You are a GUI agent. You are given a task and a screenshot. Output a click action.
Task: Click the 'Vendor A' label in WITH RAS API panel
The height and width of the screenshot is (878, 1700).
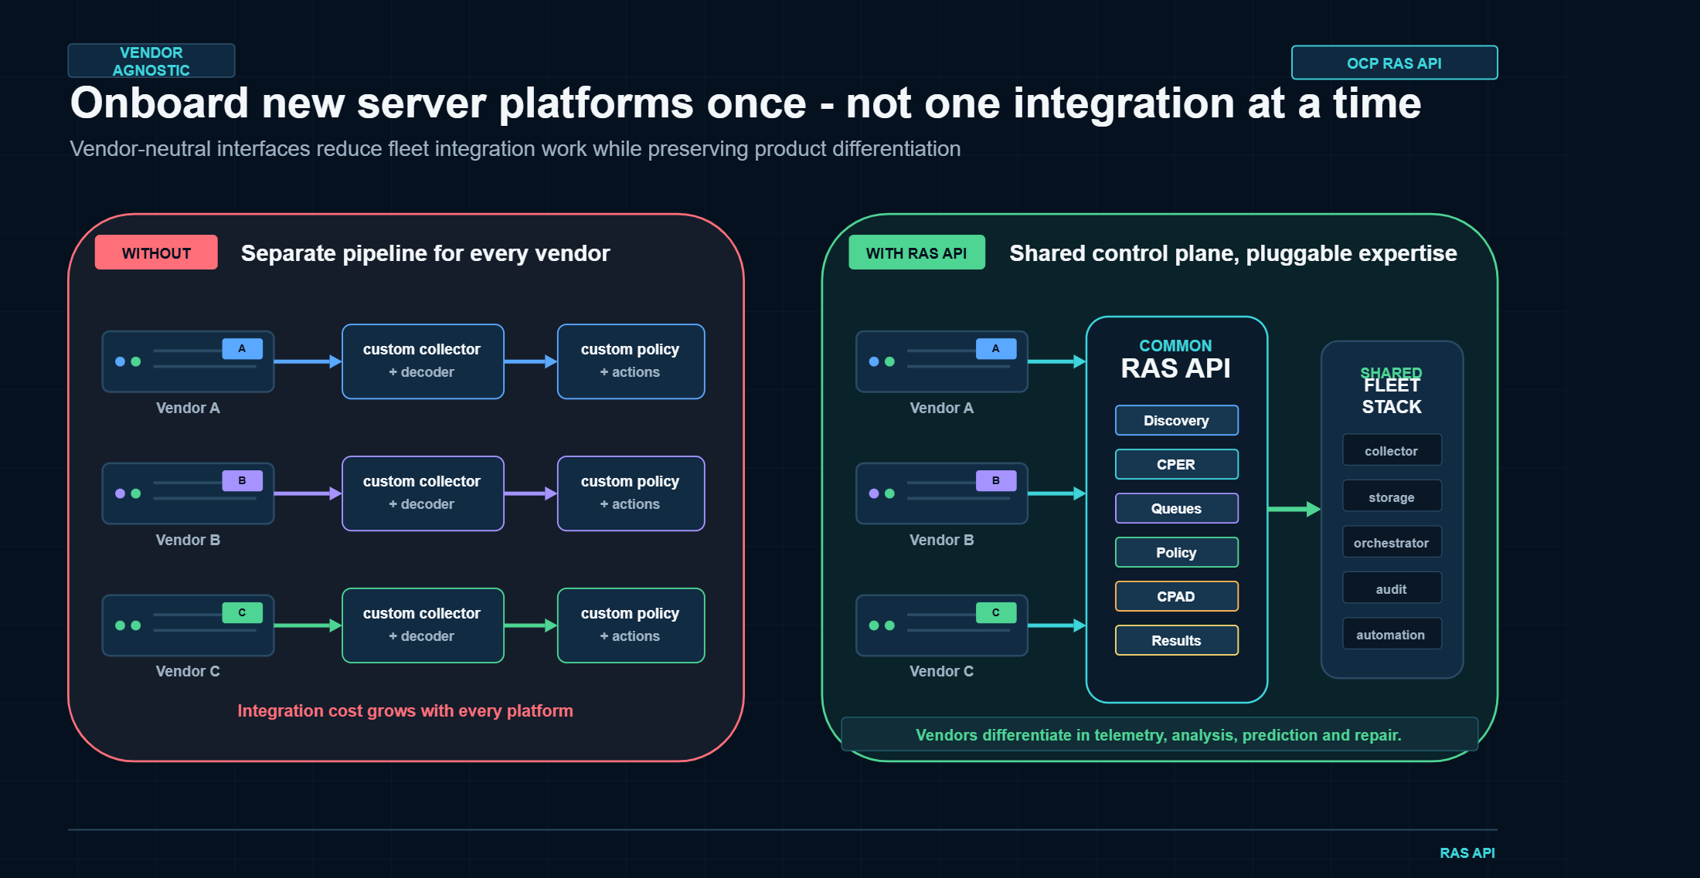pyautogui.click(x=942, y=408)
